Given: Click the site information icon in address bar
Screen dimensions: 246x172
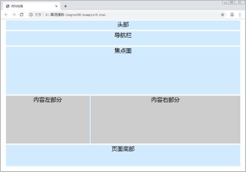Looking at the screenshot, I should point(31,15).
